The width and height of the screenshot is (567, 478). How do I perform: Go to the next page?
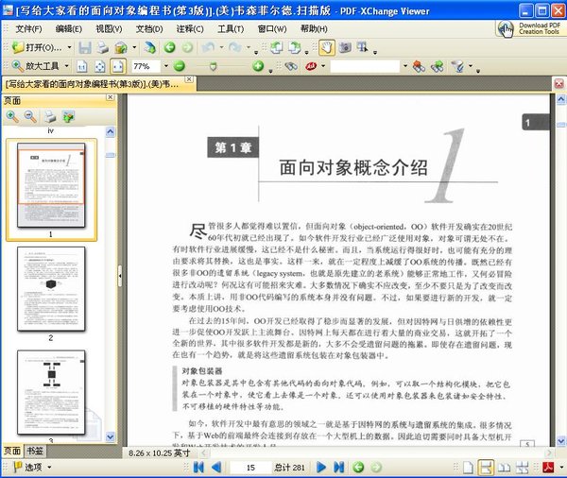point(323,468)
